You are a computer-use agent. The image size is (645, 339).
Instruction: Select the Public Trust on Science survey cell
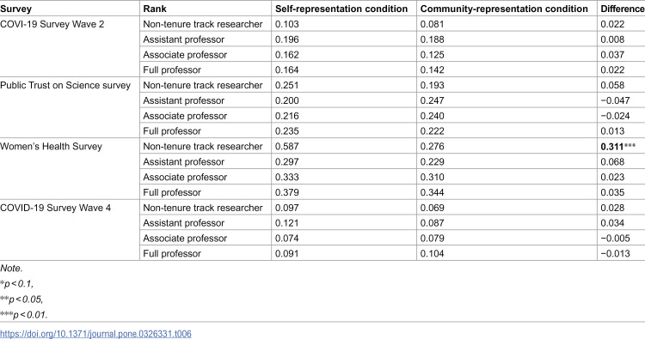coord(65,85)
